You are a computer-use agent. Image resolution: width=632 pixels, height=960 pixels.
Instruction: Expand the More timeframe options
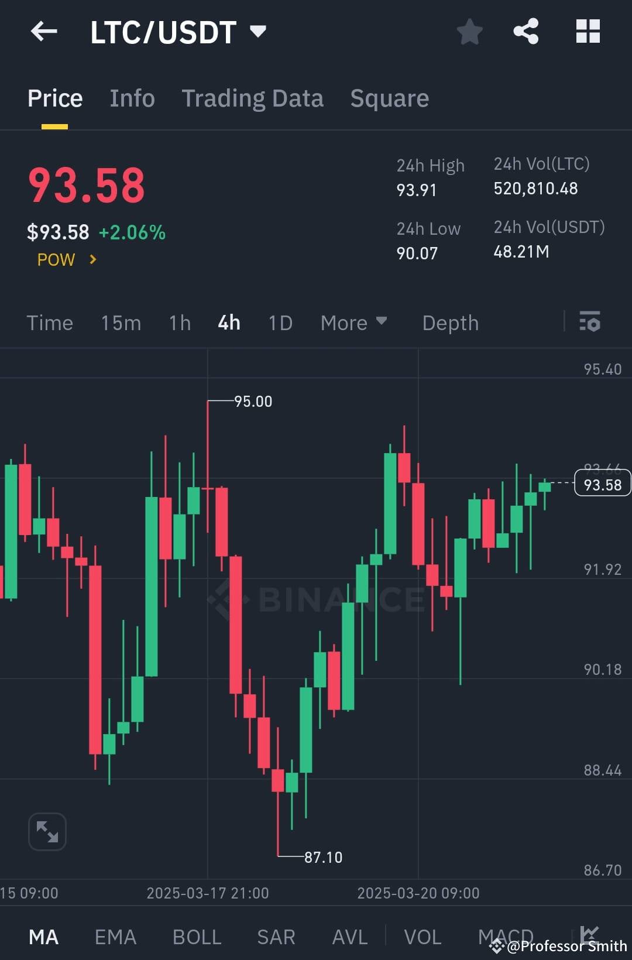(x=353, y=323)
